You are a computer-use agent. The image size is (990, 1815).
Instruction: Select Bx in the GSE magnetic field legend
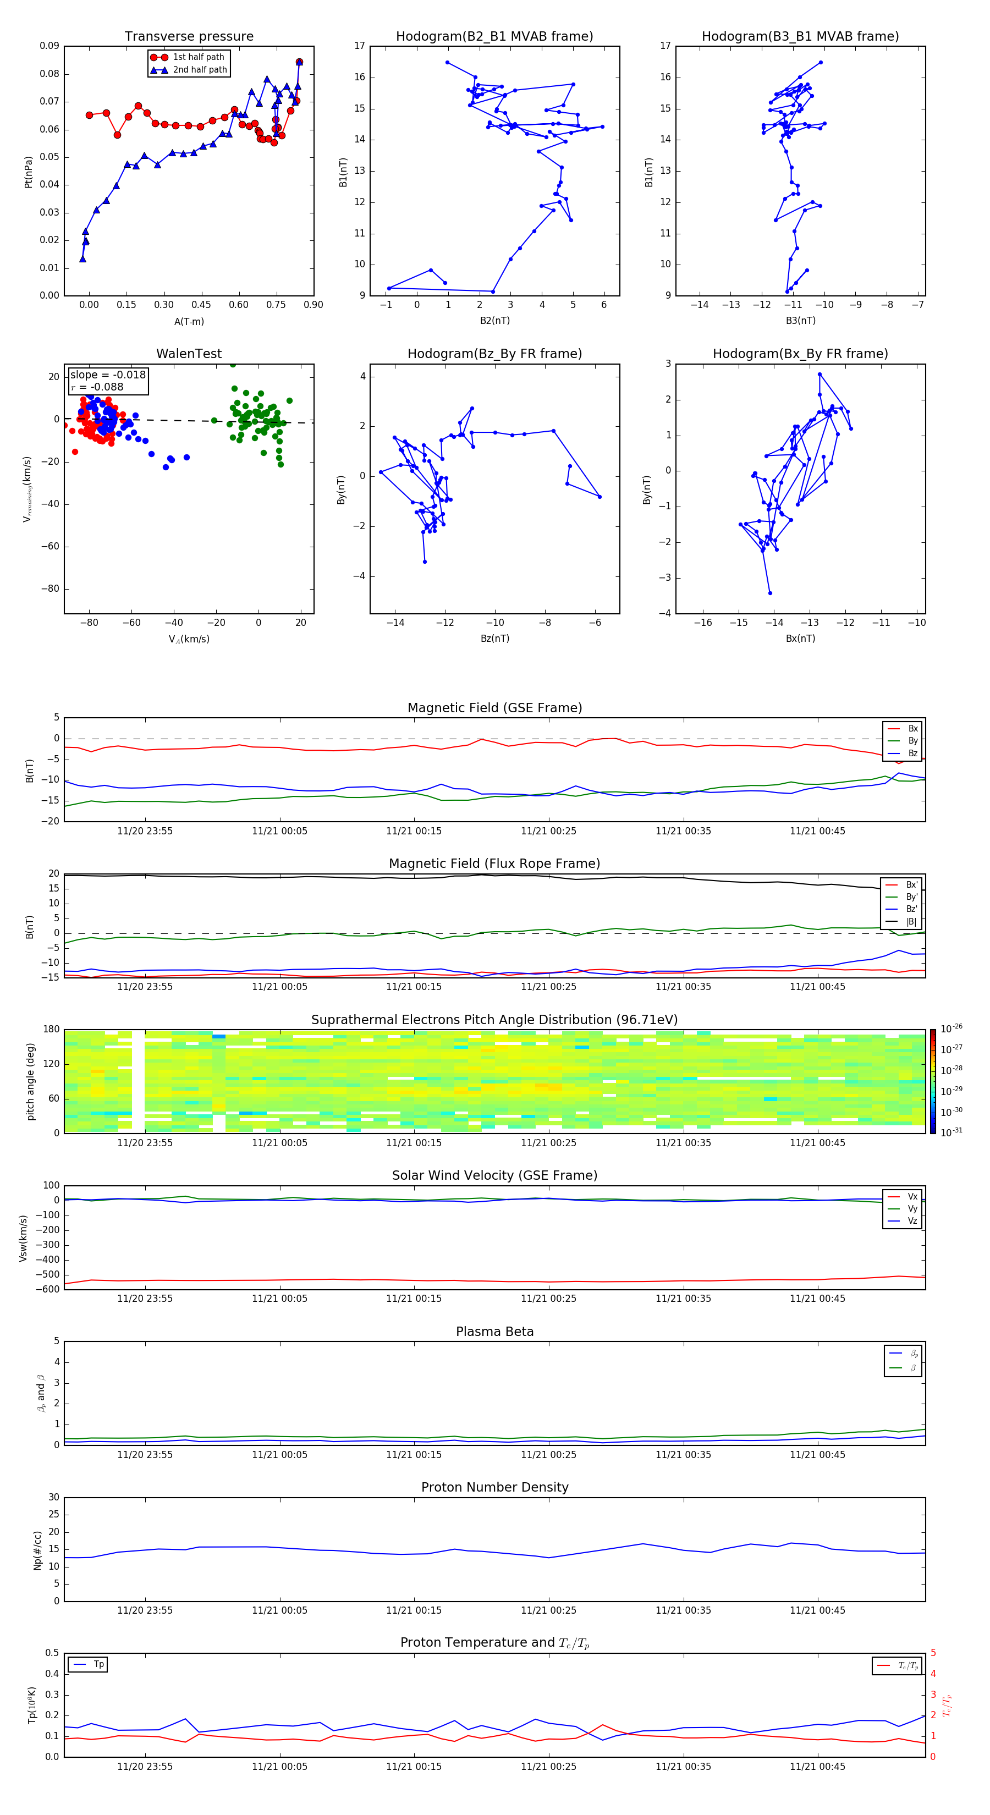pos(903,729)
